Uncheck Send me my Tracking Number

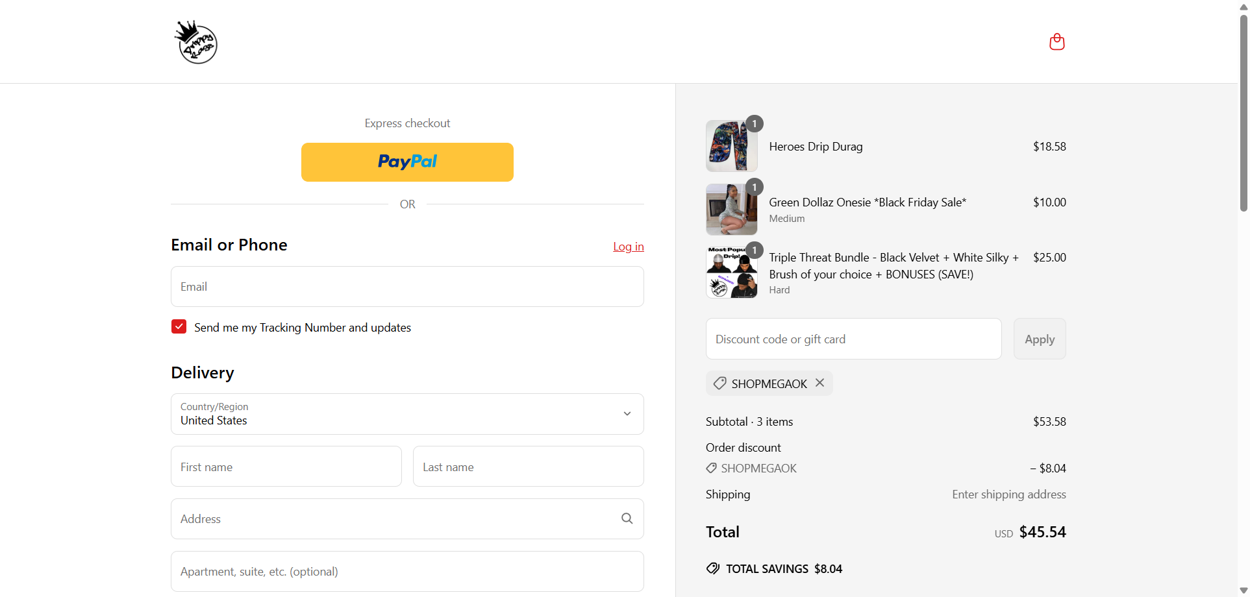(x=178, y=326)
